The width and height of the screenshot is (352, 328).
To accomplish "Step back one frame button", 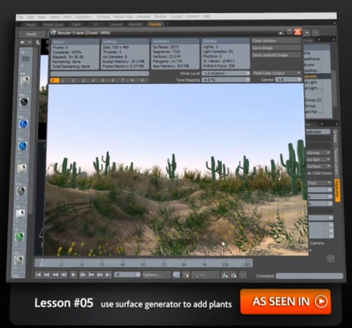I will 64,274.
